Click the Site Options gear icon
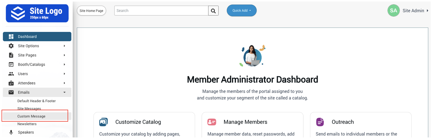431x139 pixels. point(11,46)
